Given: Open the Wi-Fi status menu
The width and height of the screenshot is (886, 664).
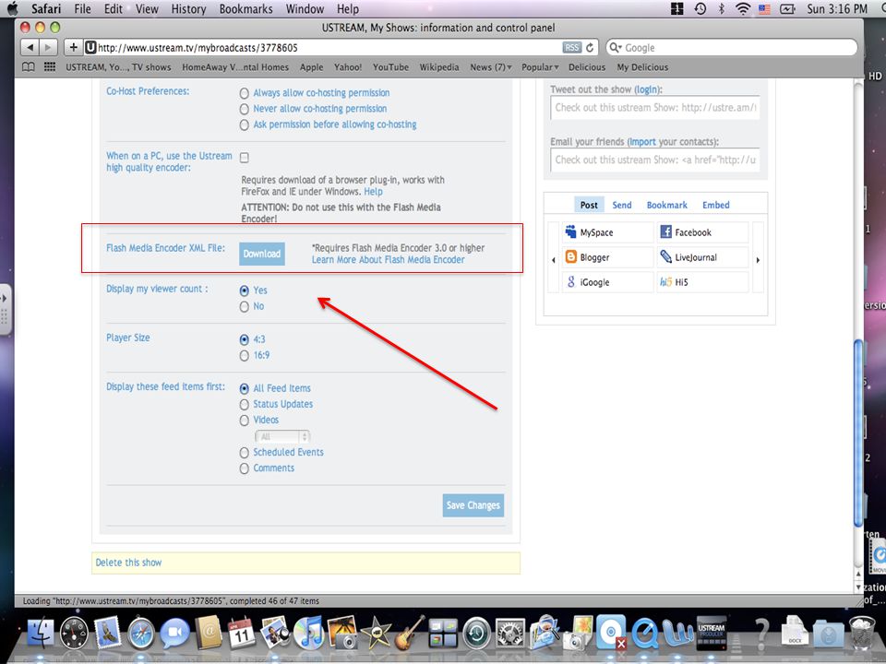Looking at the screenshot, I should [x=743, y=8].
